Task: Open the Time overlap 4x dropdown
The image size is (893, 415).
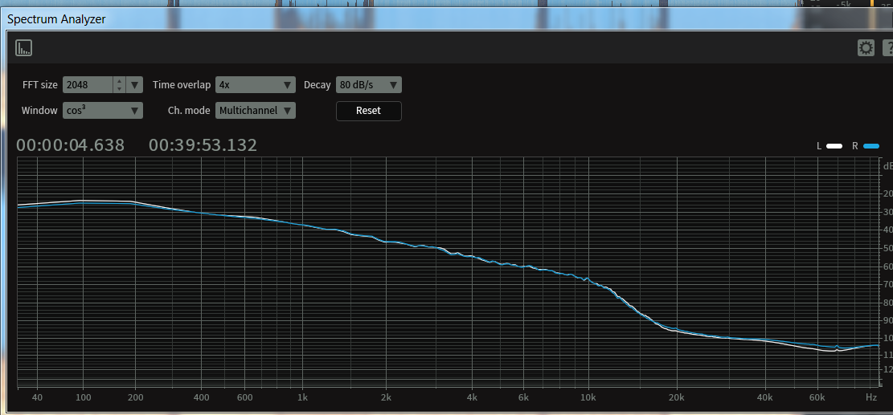Action: coord(255,85)
